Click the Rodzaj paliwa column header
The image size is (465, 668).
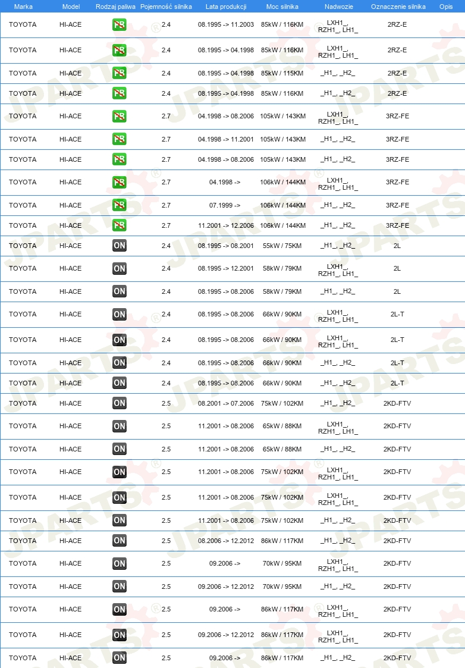tap(115, 7)
